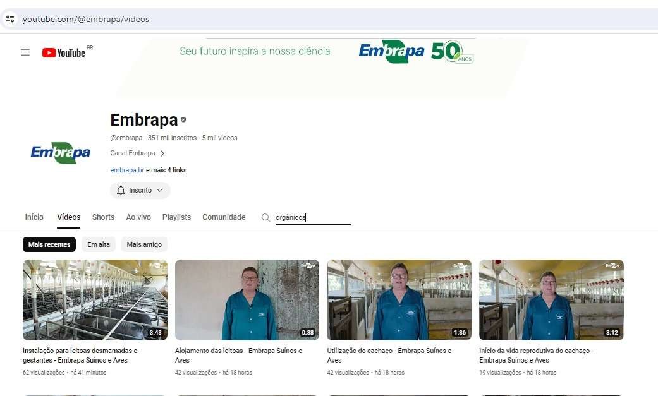
Task: Open the YouTube hamburger guide menu
Action: tap(25, 52)
